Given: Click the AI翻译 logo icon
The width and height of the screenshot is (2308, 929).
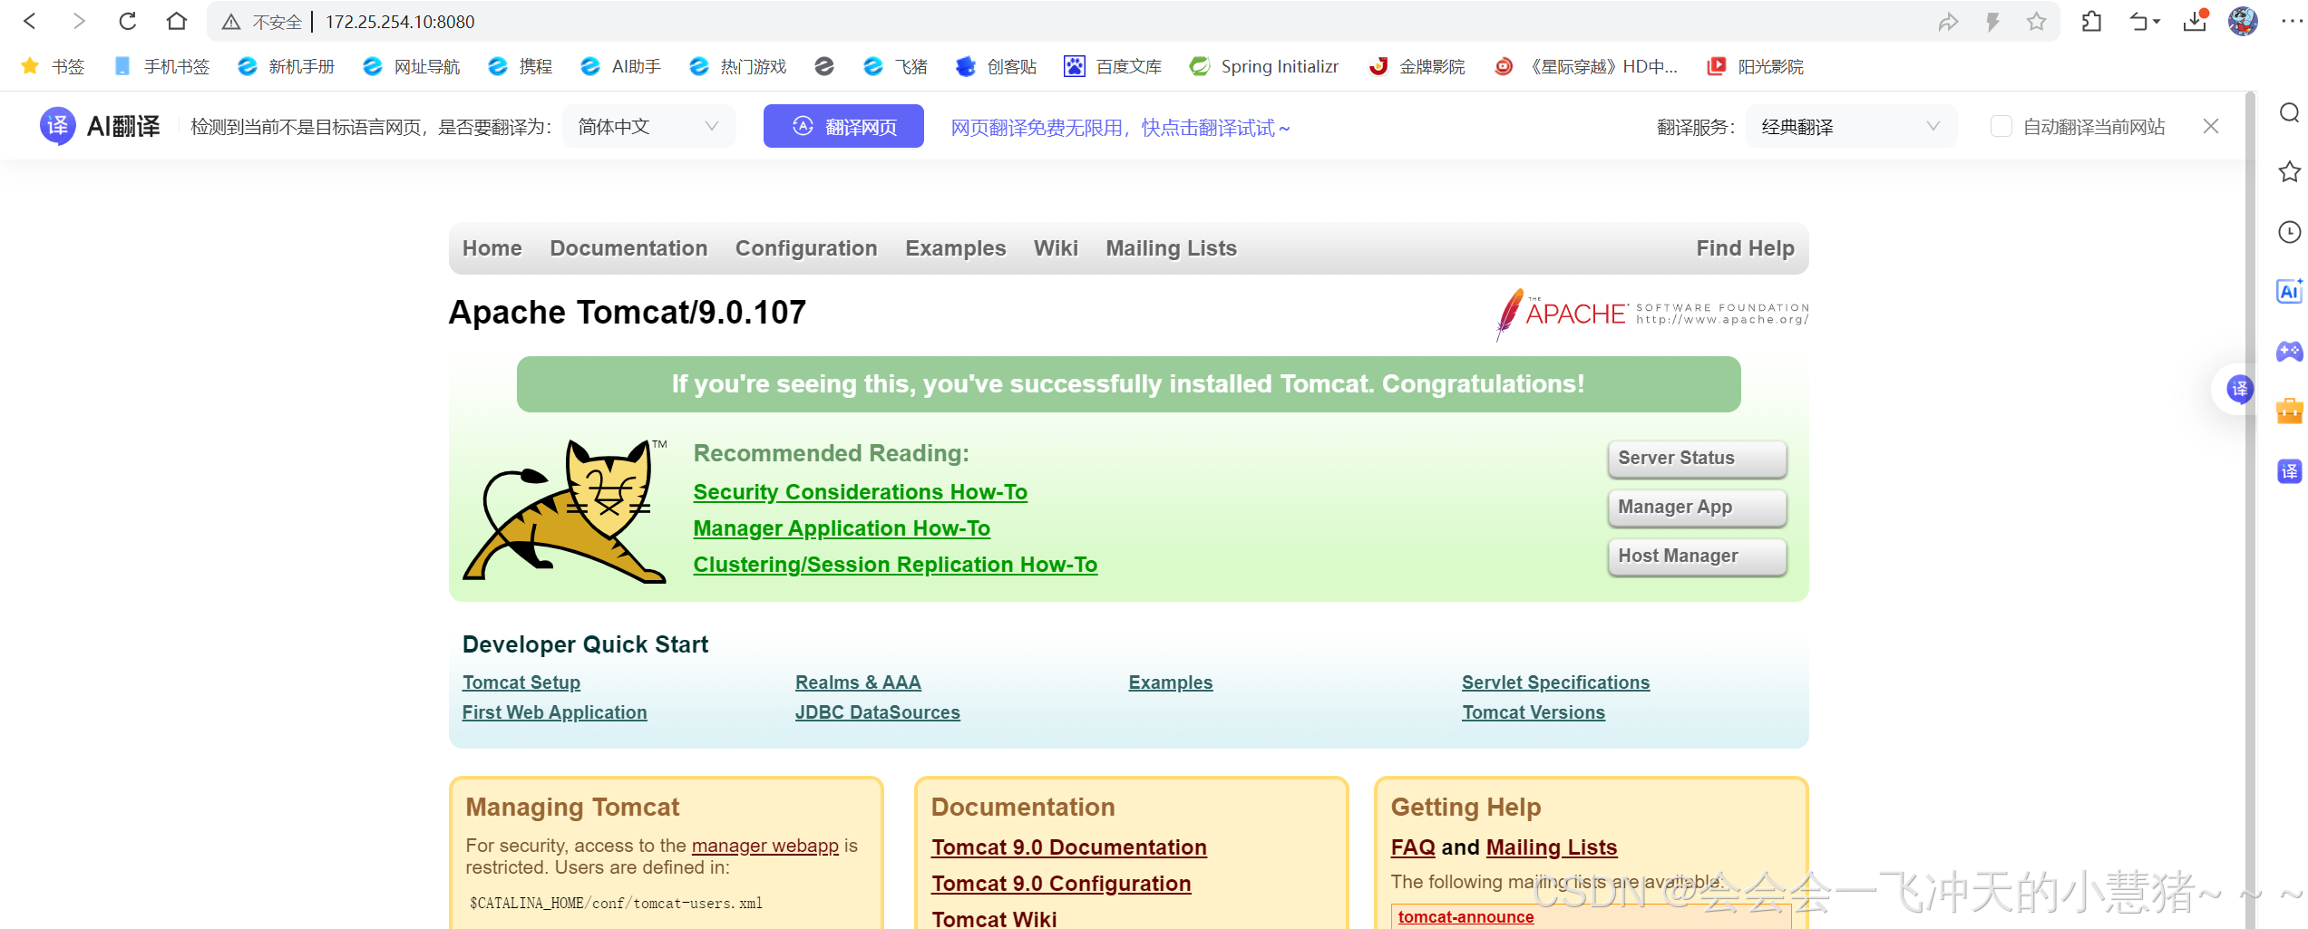Looking at the screenshot, I should point(58,126).
